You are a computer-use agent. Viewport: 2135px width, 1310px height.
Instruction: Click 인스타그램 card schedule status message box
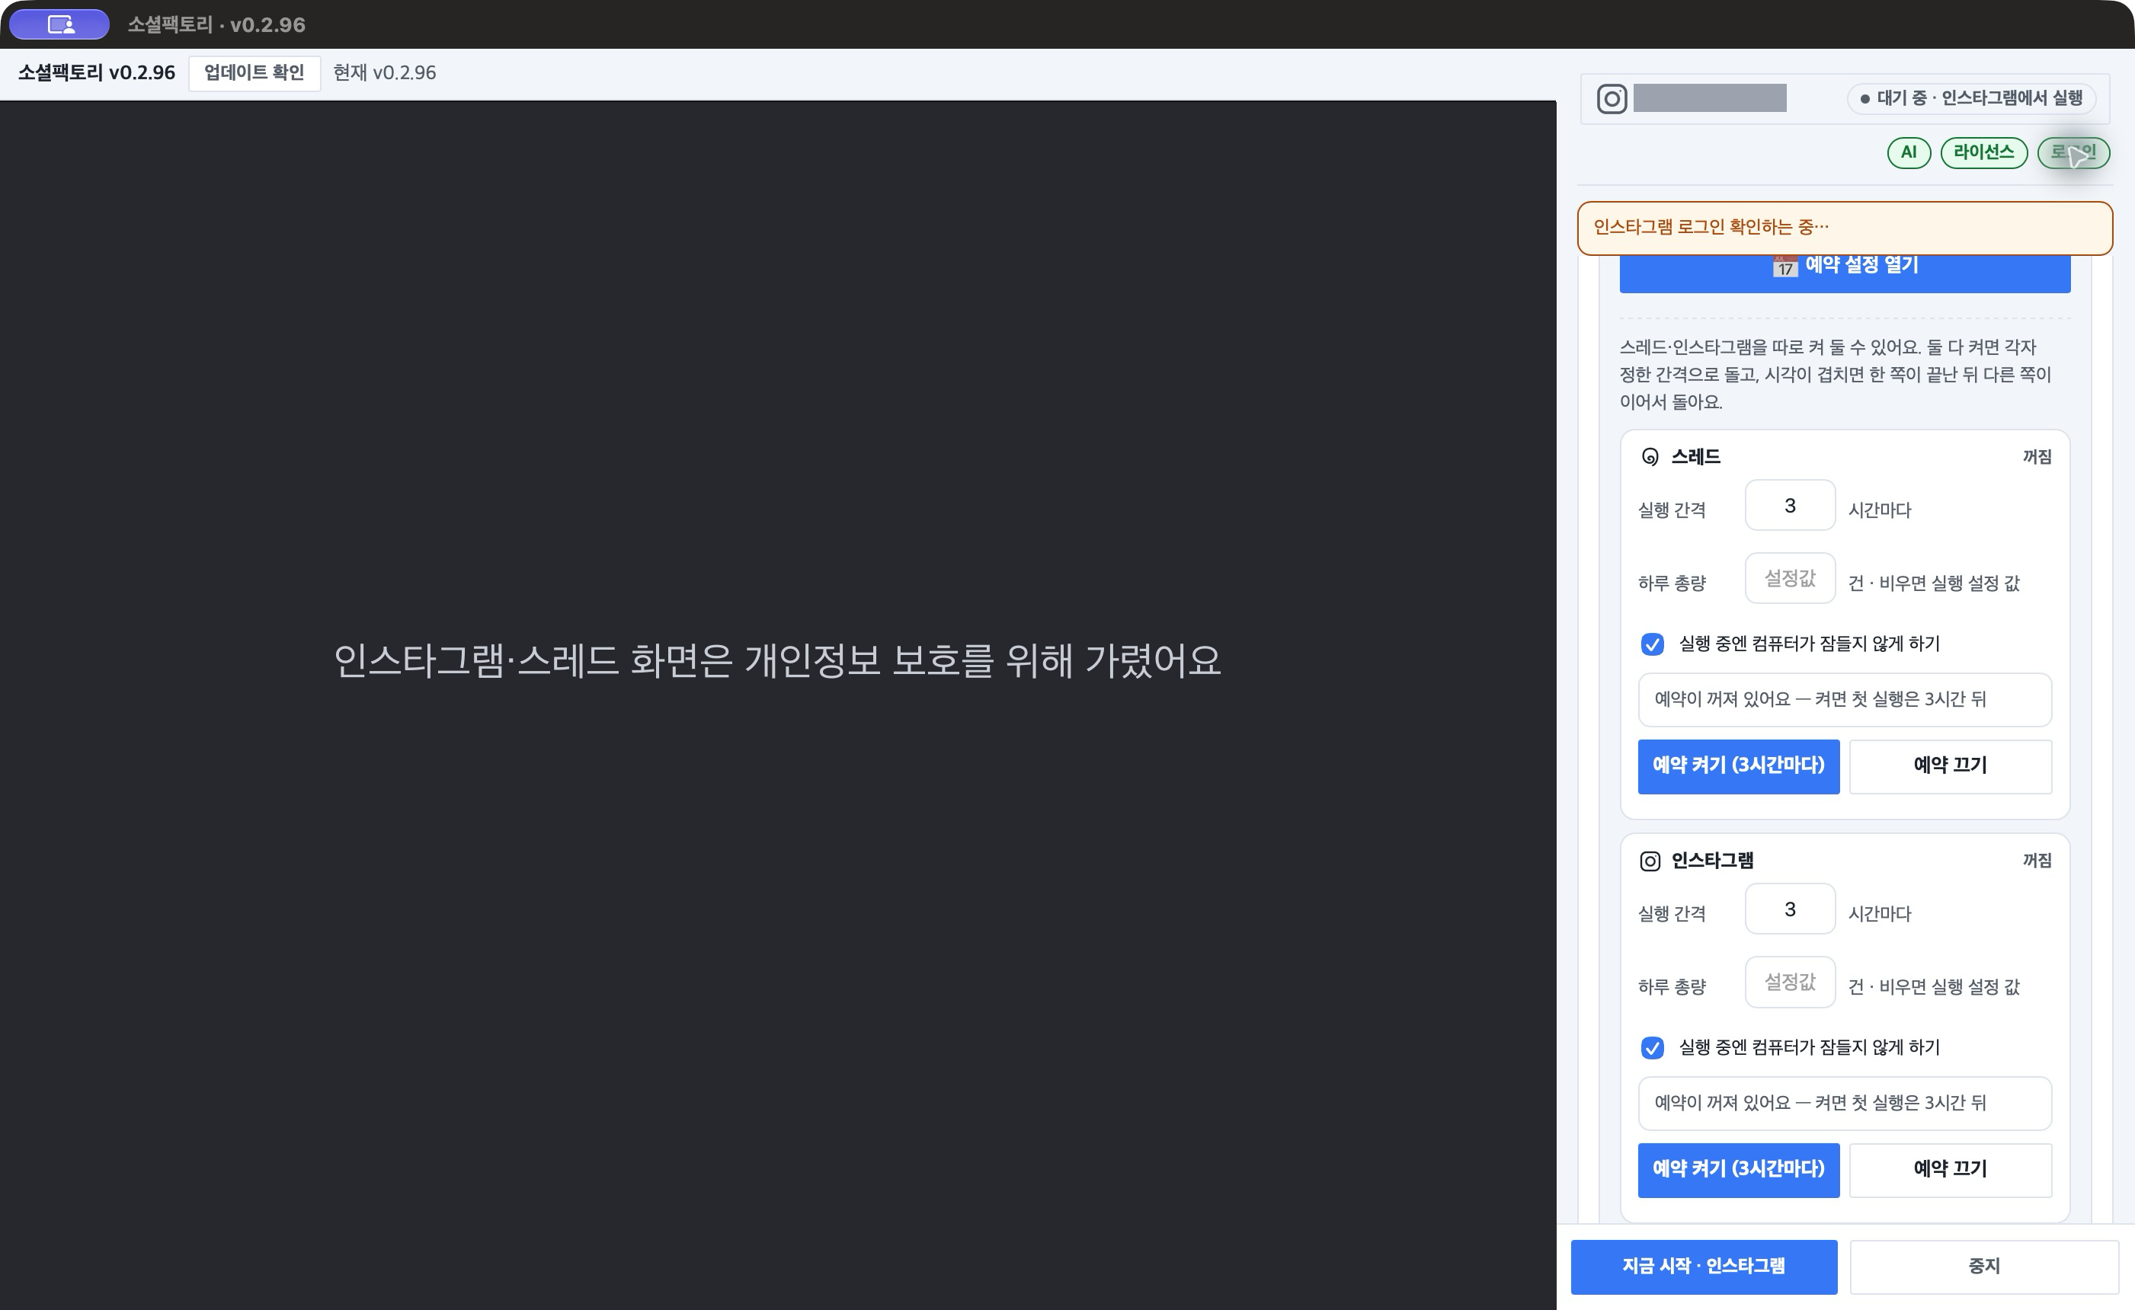(x=1845, y=1103)
